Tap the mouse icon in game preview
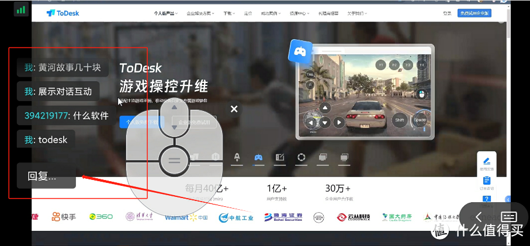Image resolution: width=530 pixels, height=246 pixels. click(x=422, y=94)
